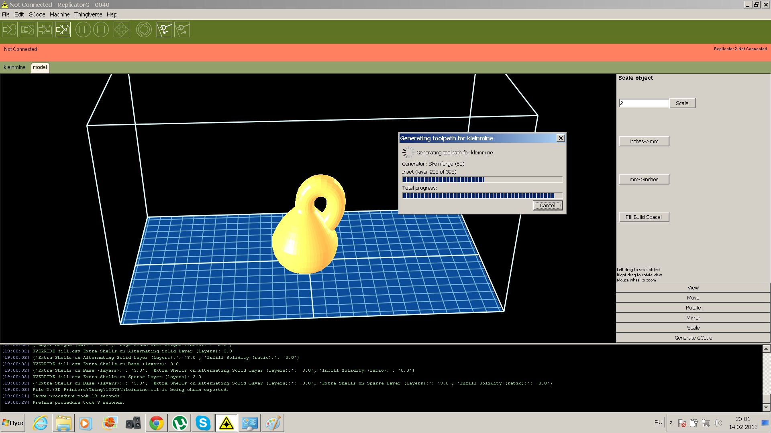Open the File menu
The height and width of the screenshot is (433, 771).
tap(6, 14)
